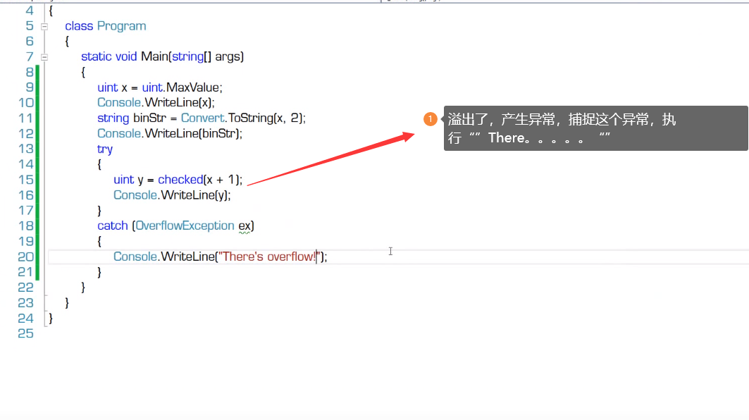749x420 pixels.
Task: Click line number 18 in gutter
Action: point(26,226)
